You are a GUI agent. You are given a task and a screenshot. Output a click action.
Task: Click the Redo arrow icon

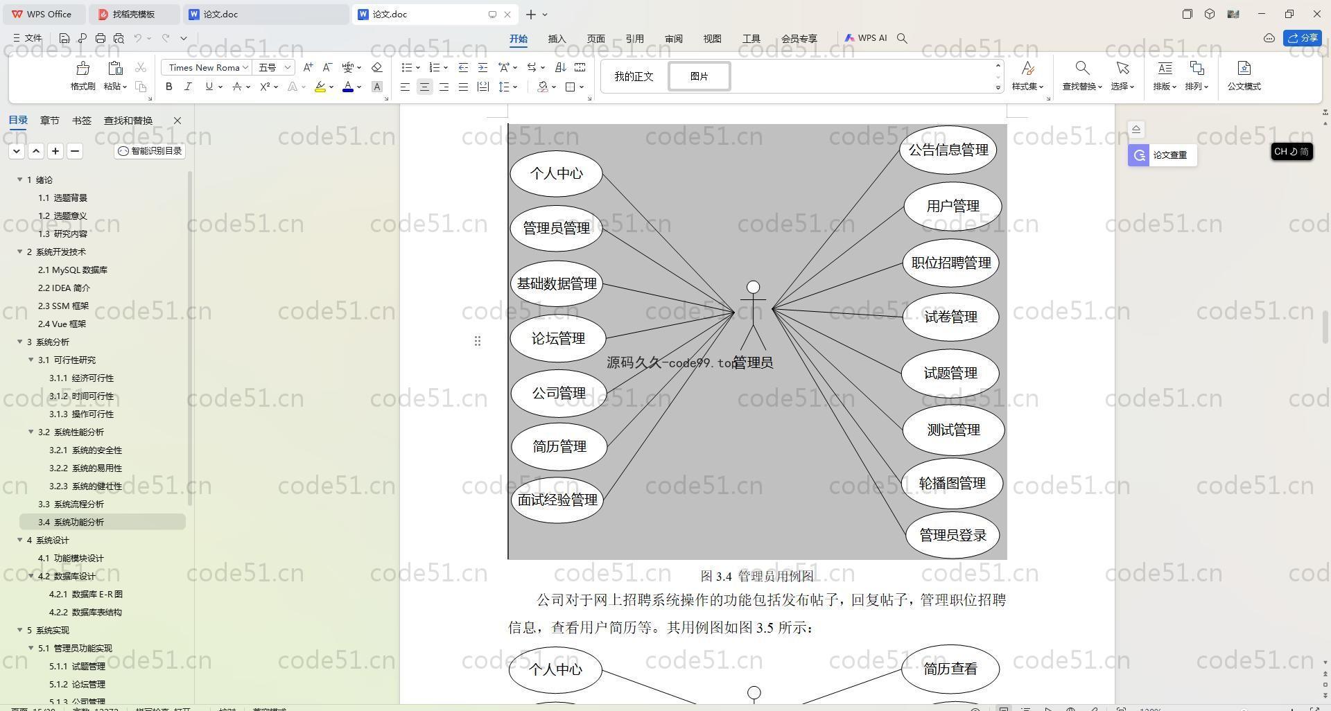(x=166, y=38)
